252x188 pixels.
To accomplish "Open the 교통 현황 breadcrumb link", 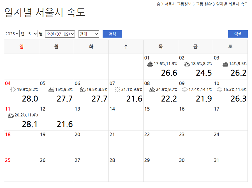I will (x=204, y=4).
